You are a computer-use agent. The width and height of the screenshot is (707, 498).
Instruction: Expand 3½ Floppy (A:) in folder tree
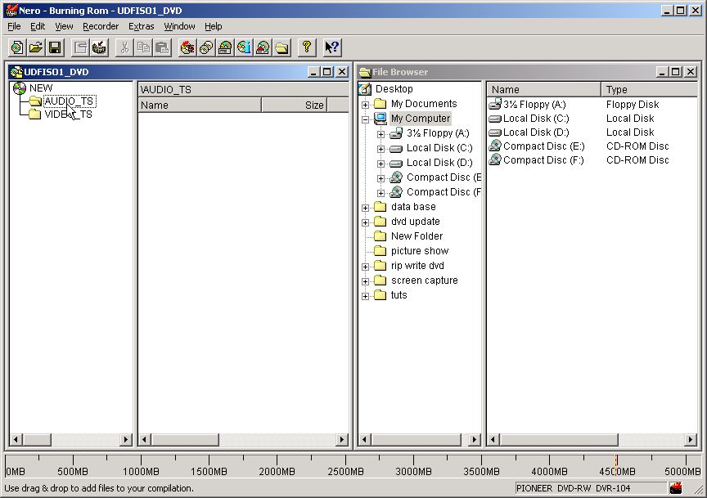(381, 134)
